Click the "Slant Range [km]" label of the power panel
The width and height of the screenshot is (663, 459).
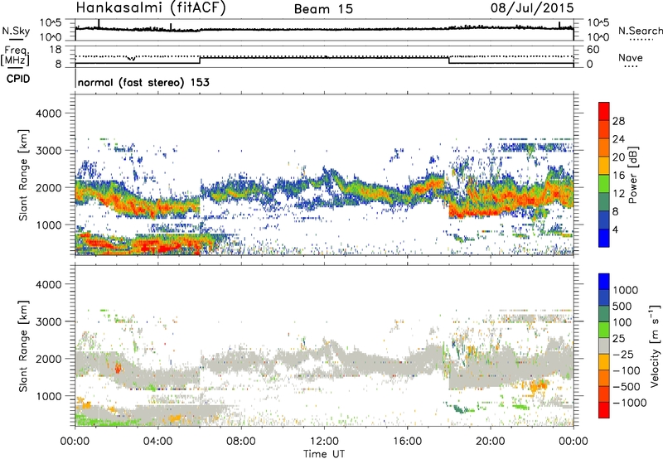pos(23,175)
